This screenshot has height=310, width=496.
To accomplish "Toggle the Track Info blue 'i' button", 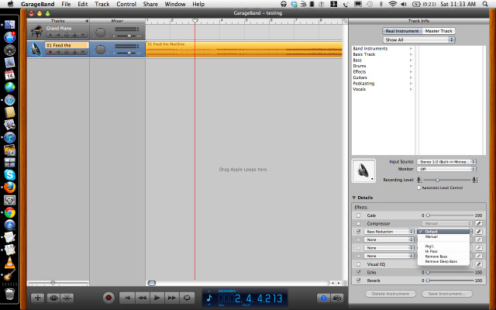I will coord(323,298).
